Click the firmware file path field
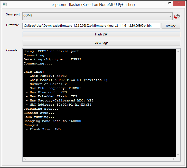The width and height of the screenshot is (187, 168). 91,26
